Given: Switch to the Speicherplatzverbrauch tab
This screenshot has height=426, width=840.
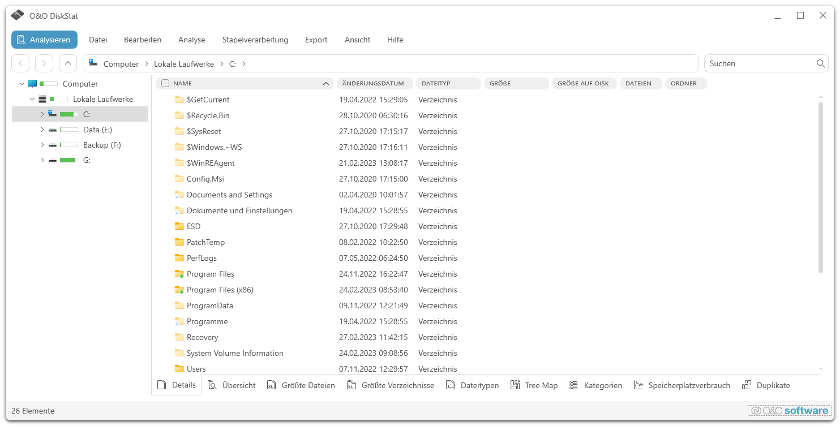Looking at the screenshot, I should point(682,385).
